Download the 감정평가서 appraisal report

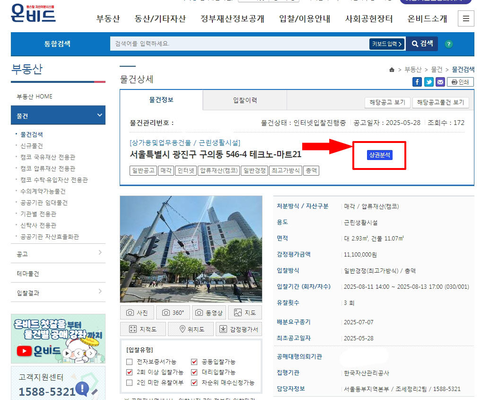point(239,329)
